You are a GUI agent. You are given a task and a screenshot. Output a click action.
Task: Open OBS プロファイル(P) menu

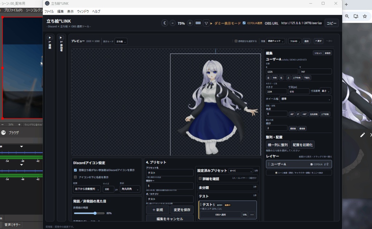[13, 10]
